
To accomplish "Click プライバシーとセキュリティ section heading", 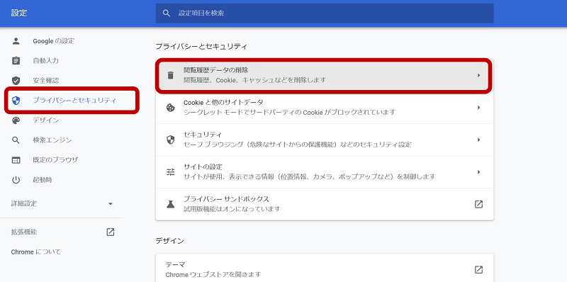I will 201,46.
